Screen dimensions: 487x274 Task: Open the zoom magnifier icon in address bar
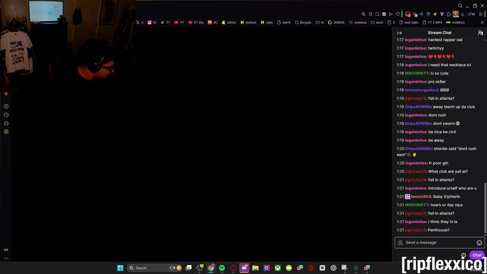coord(363,14)
